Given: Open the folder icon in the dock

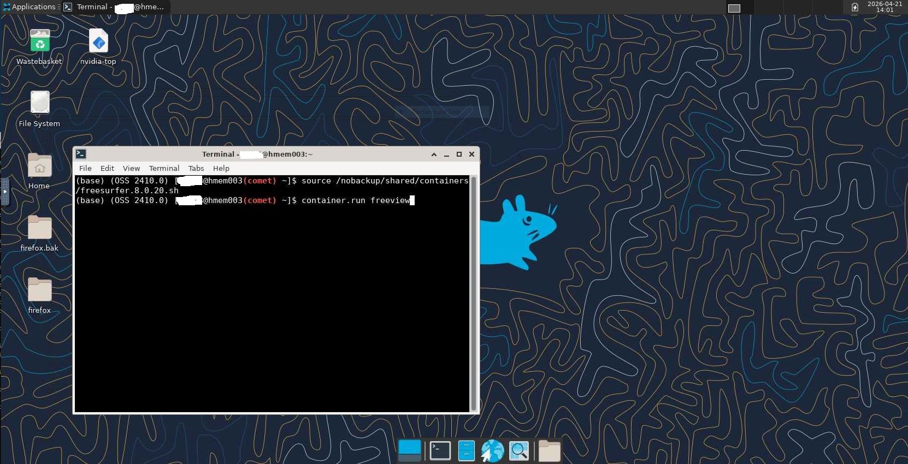Looking at the screenshot, I should pos(549,451).
